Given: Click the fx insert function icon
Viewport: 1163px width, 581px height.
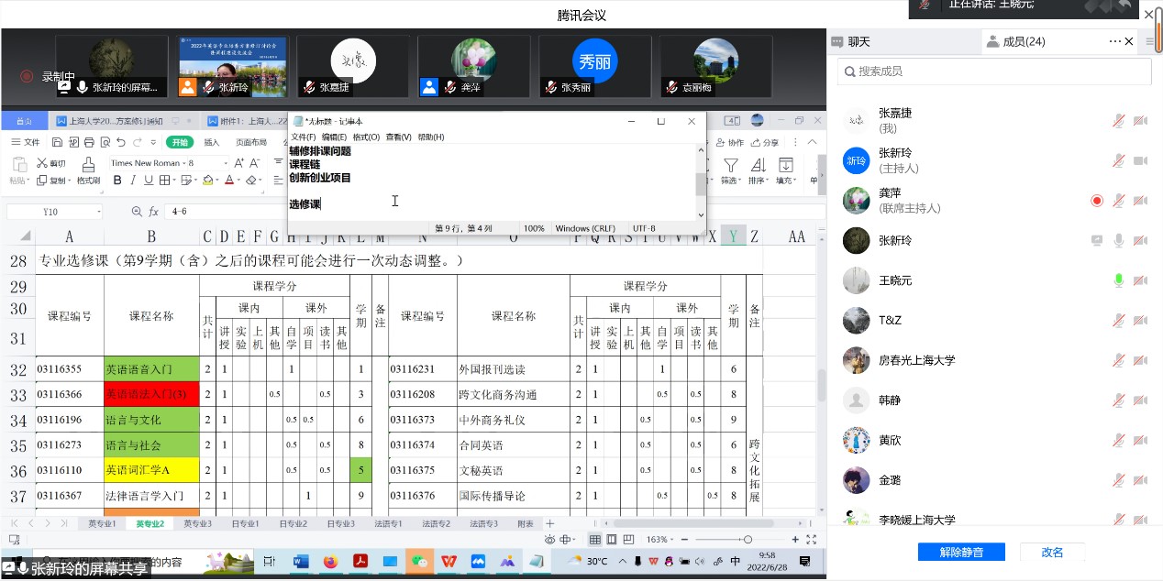Looking at the screenshot, I should (154, 212).
